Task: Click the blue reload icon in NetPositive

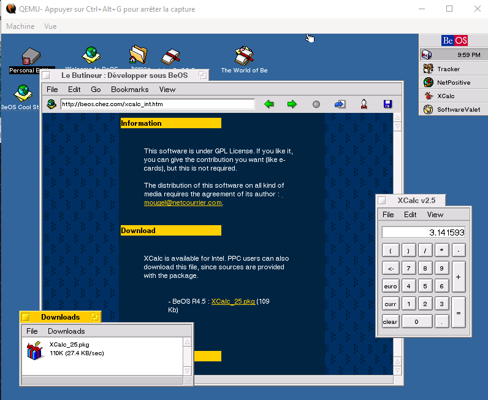Action: tap(340, 104)
